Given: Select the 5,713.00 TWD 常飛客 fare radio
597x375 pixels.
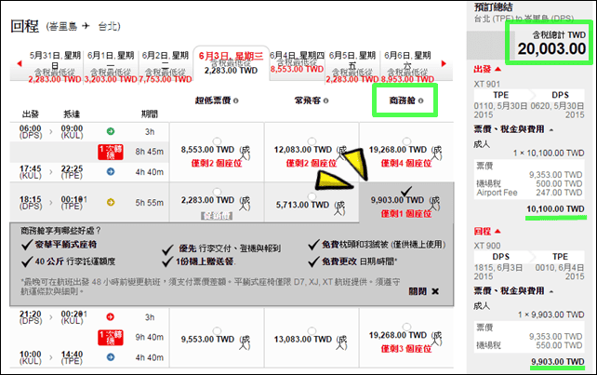Looking at the screenshot, I should 312,196.
